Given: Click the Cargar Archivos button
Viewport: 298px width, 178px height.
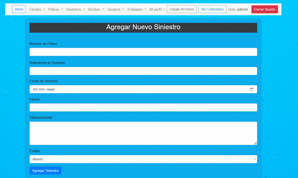Looking at the screenshot, I should 182,9.
